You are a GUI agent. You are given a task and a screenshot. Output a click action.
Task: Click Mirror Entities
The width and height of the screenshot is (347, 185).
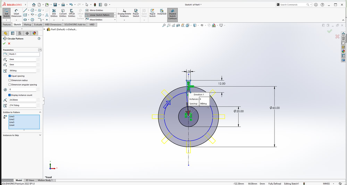[94, 10]
